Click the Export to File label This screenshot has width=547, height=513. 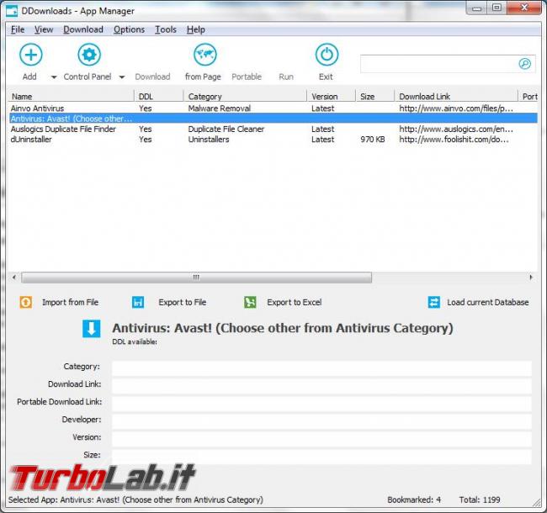[x=182, y=302]
